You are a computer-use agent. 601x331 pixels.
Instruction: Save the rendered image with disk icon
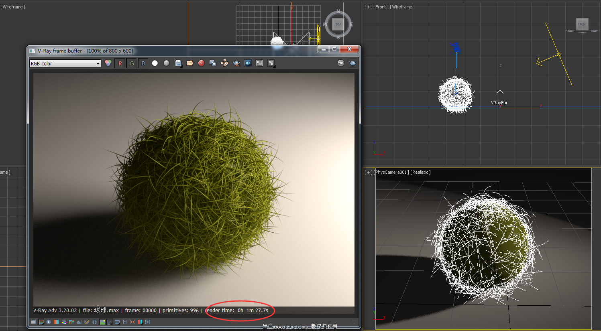[178, 63]
